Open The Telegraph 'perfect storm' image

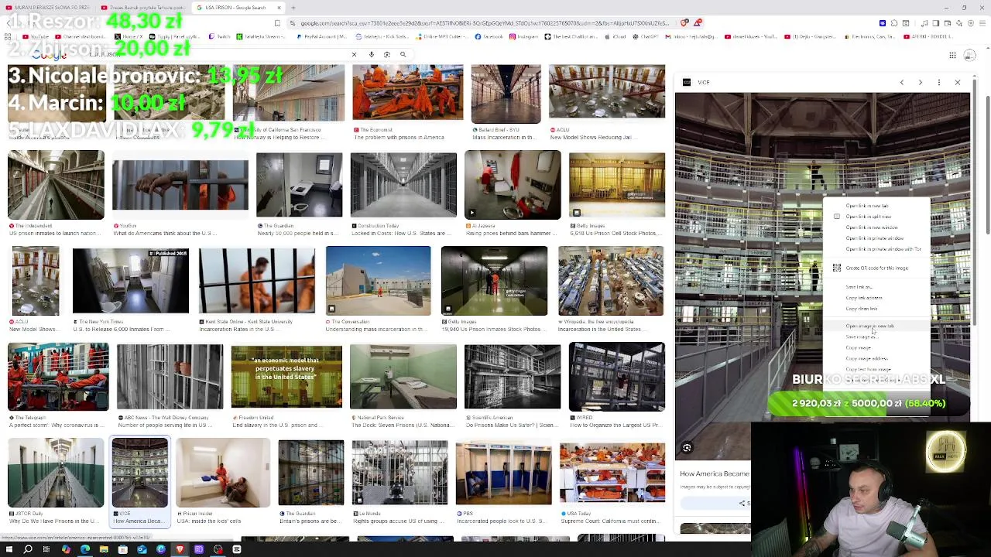pos(58,377)
